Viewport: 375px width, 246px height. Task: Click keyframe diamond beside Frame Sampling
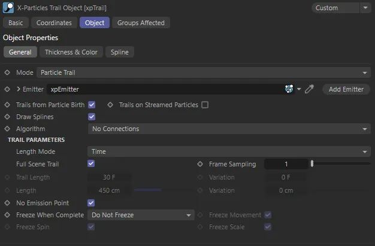[200, 164]
